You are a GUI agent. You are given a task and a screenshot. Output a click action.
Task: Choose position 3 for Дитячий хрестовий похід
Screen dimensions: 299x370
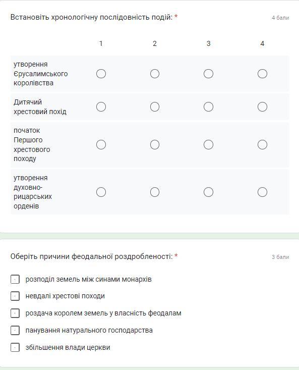(209, 107)
